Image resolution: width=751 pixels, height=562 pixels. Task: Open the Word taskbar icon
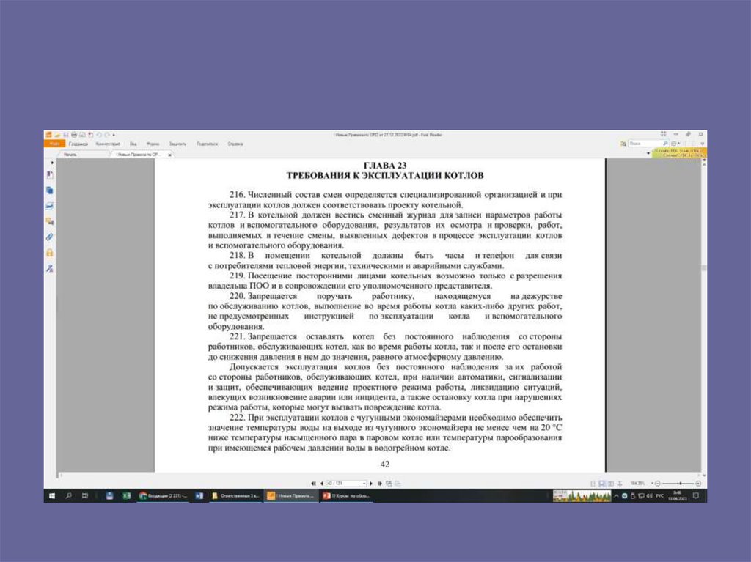(x=199, y=495)
